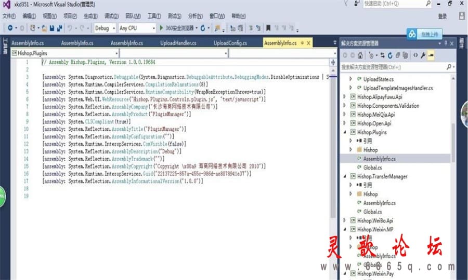Screen dimensions: 468x280
Task: Click Properties wrench icon in Solution Explorer
Action: click(x=423, y=55)
